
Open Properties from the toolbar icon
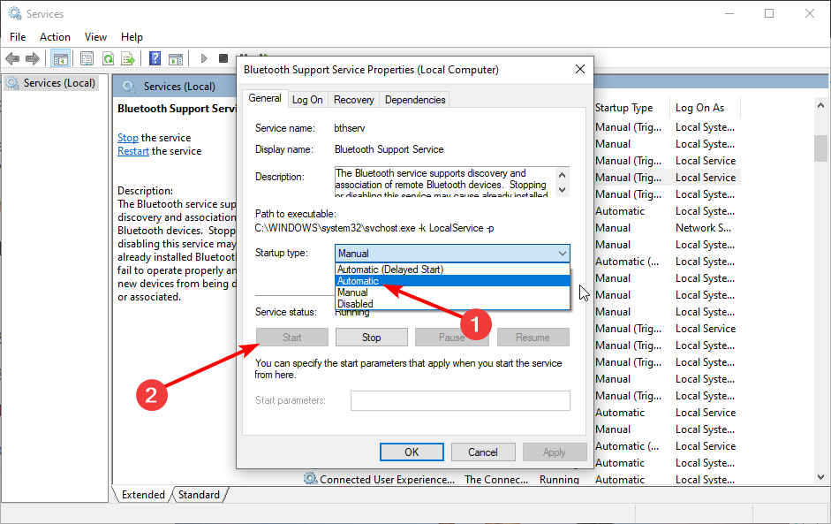(87, 58)
